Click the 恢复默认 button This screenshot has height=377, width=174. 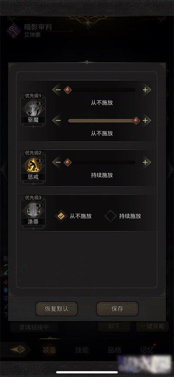57,309
